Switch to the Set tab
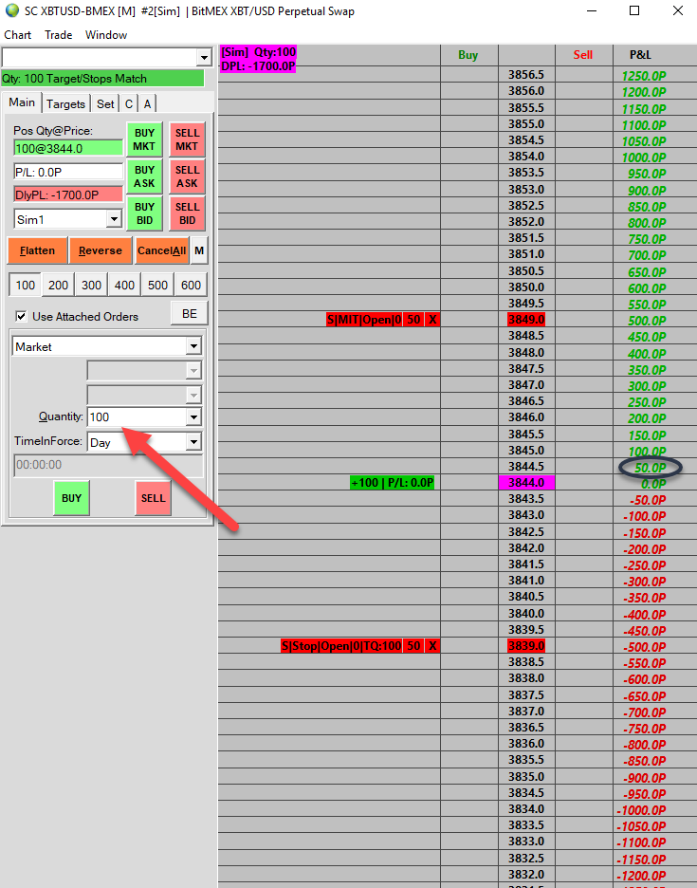This screenshot has width=697, height=888. tap(104, 103)
